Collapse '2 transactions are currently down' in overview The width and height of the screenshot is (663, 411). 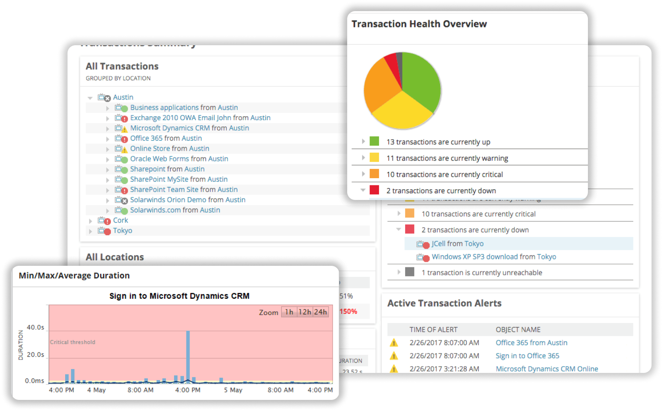click(363, 190)
